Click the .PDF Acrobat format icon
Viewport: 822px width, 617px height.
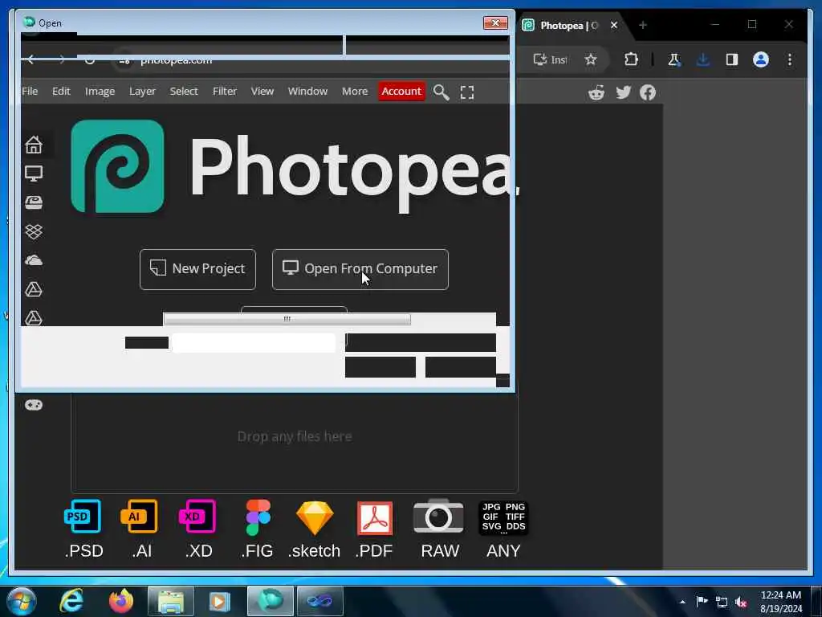(374, 518)
